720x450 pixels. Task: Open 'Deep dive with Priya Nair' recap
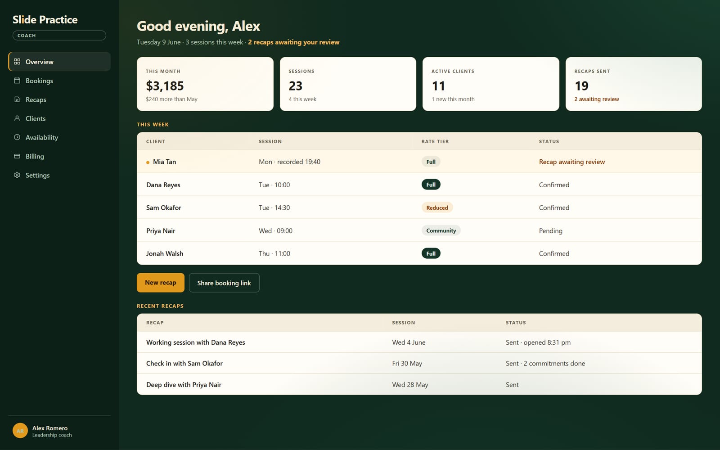click(184, 385)
